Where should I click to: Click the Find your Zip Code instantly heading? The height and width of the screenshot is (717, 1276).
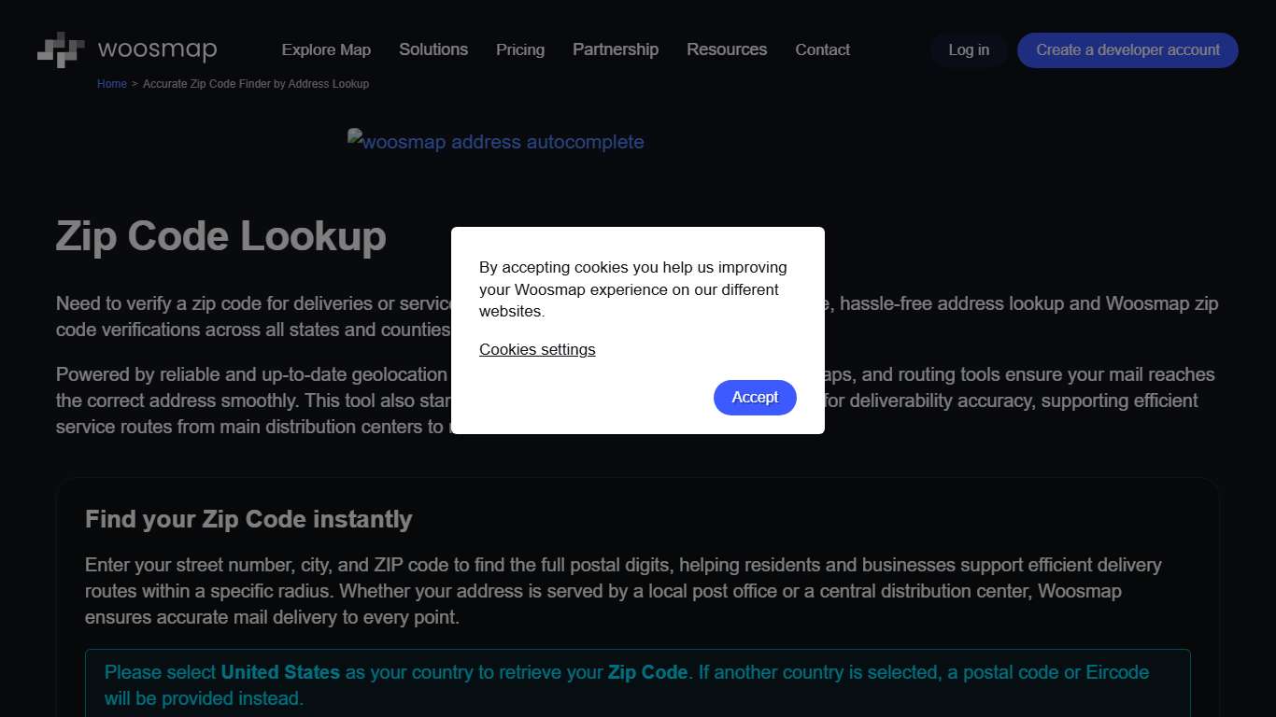point(248,519)
